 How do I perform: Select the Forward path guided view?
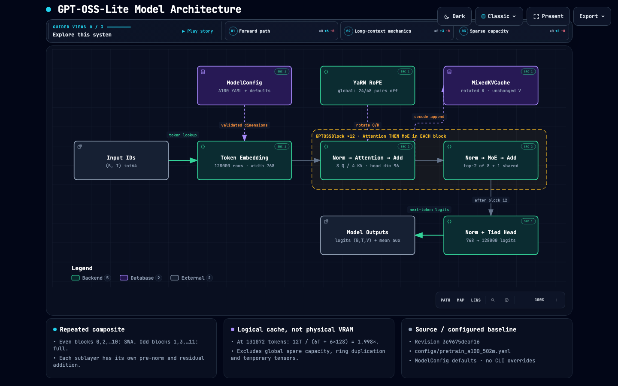point(282,31)
